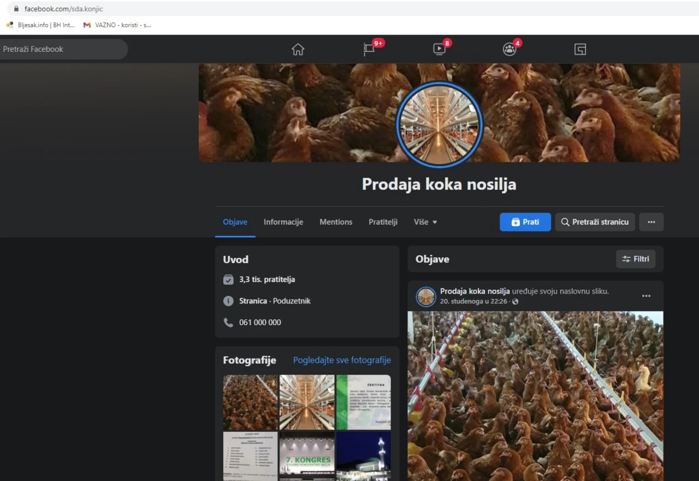Click the public globe icon on the post
Viewport: 699px width, 481px height.
pyautogui.click(x=516, y=302)
